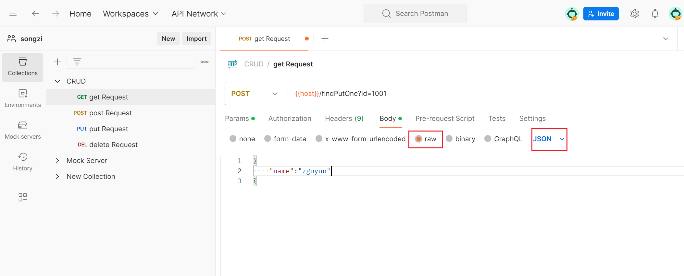The image size is (684, 276).
Task: Open the Workspaces dropdown
Action: [131, 14]
